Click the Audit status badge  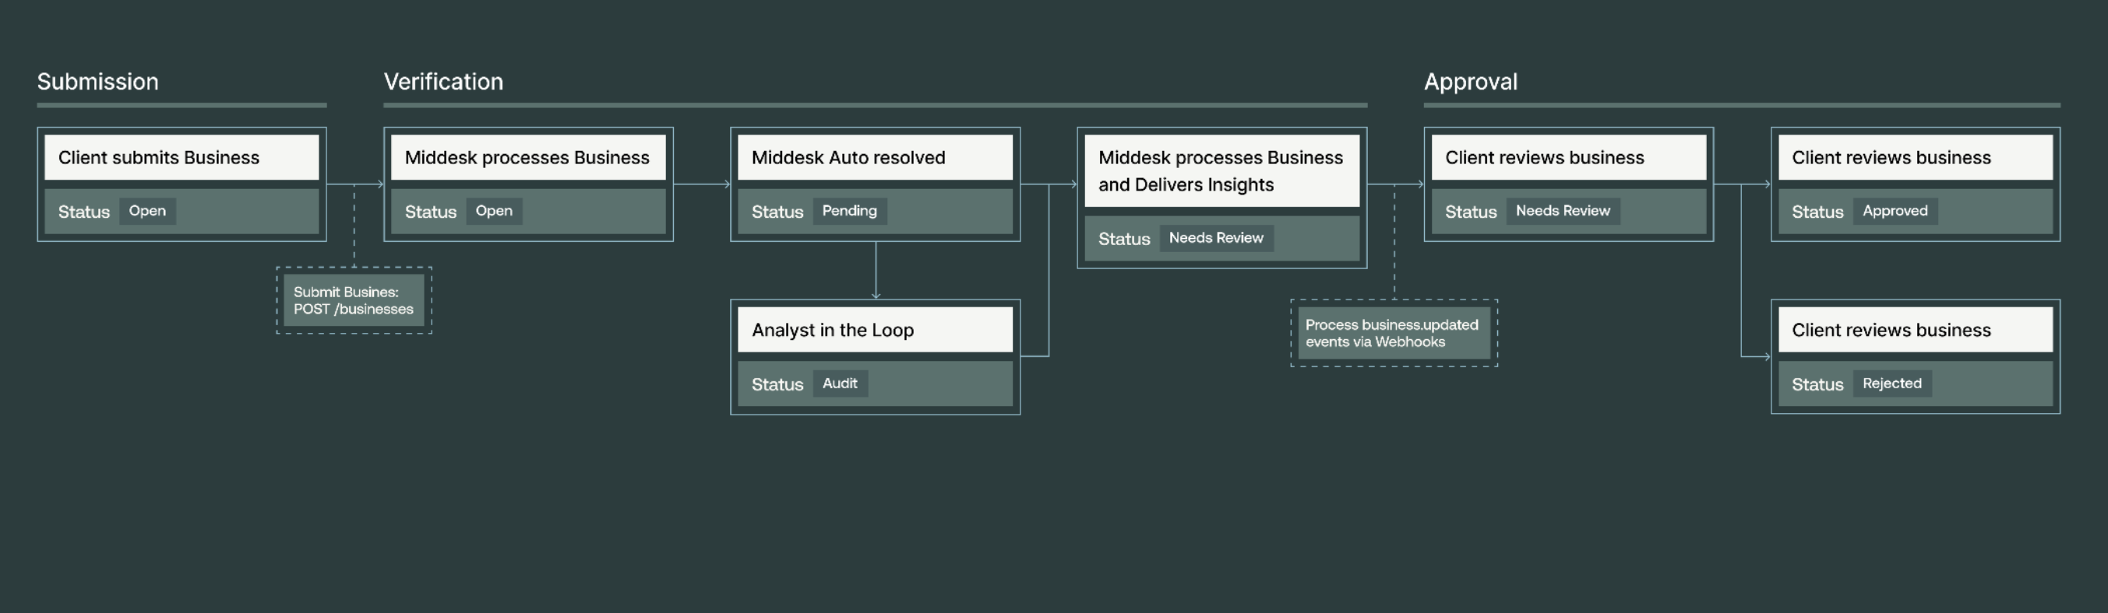pos(840,384)
